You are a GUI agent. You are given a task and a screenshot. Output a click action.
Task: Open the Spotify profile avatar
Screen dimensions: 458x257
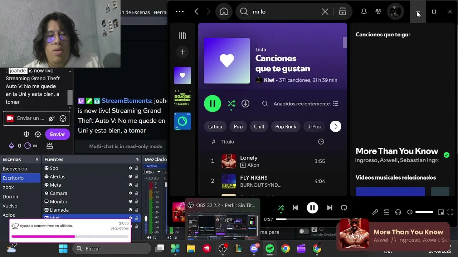click(x=395, y=12)
